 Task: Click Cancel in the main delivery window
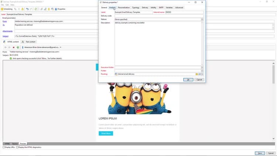coord(271,153)
